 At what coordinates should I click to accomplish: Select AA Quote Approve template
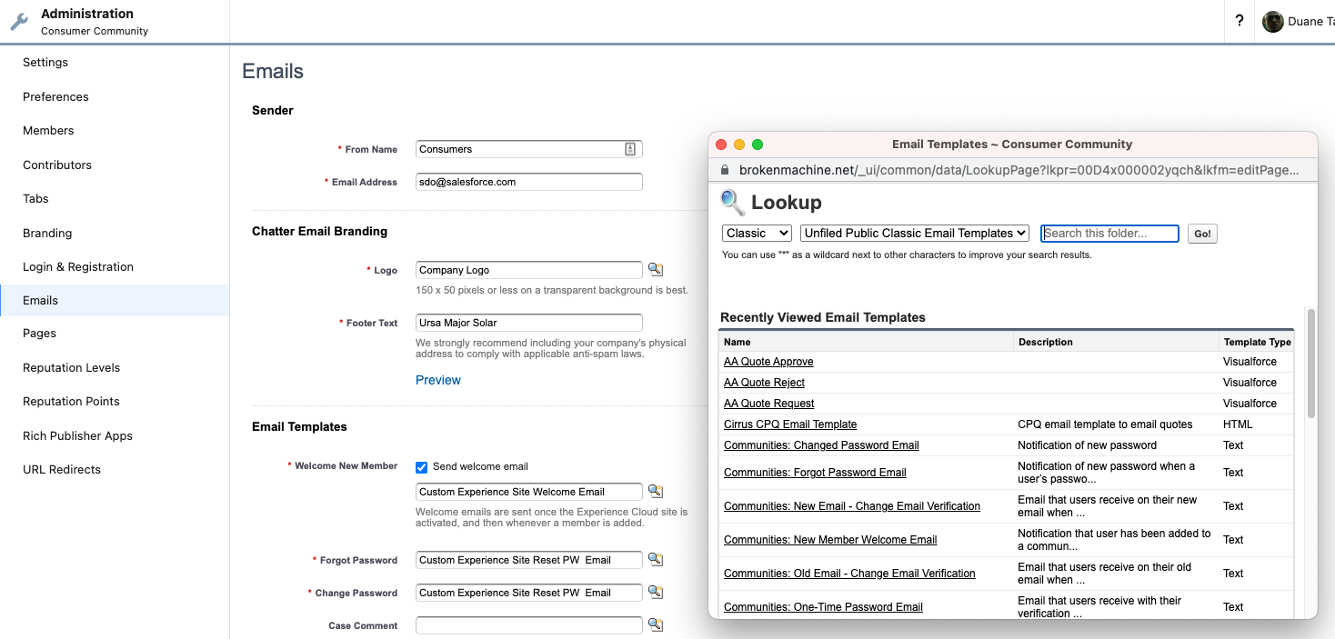[768, 362]
